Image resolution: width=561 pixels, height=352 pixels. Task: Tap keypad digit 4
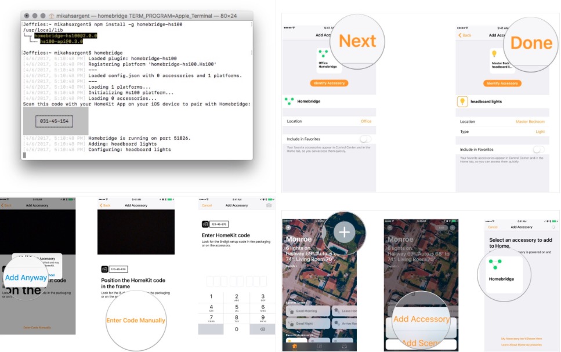tap(211, 307)
